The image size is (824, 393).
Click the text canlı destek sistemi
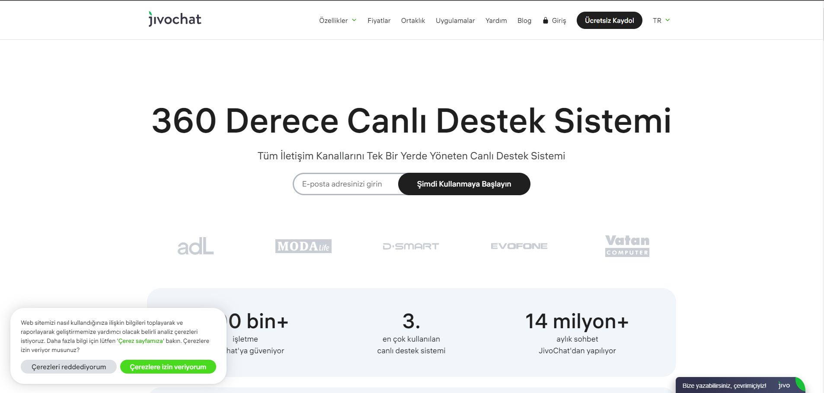click(411, 351)
